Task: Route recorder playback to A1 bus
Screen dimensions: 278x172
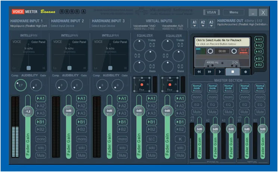Action: 259,39
